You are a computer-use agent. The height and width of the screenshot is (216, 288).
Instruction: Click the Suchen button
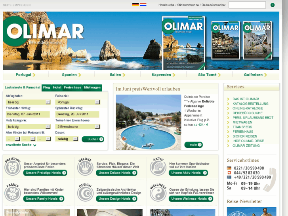(93, 139)
